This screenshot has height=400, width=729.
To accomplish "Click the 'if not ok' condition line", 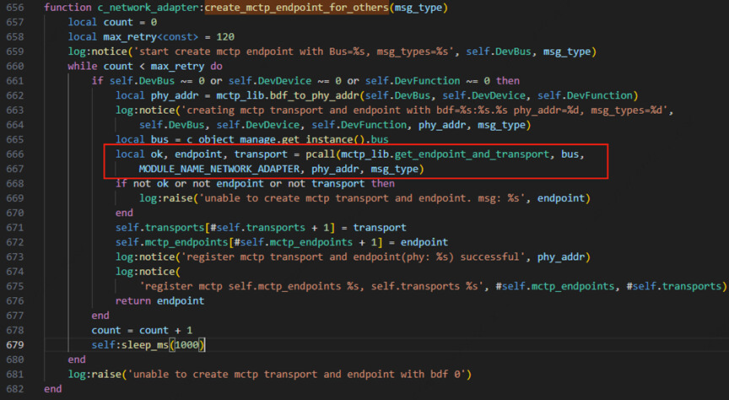I will [x=255, y=184].
